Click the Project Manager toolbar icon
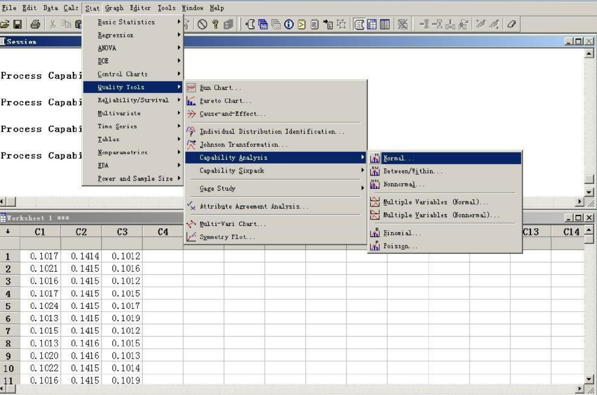The height and width of the screenshot is (395, 597). pyautogui.click(x=385, y=24)
